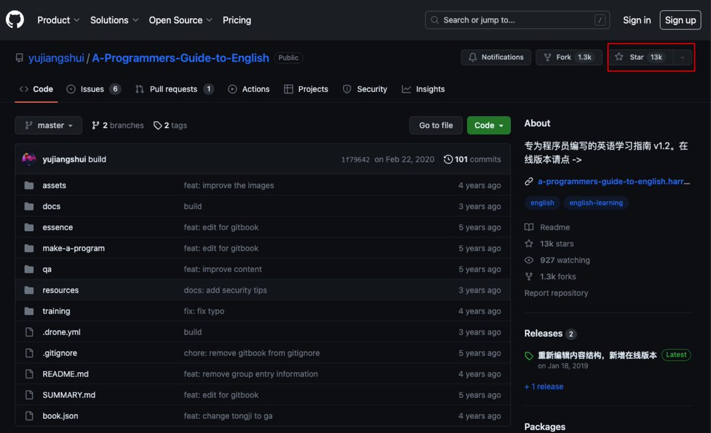Click the Releases heading link
711x433 pixels.
pyautogui.click(x=543, y=333)
